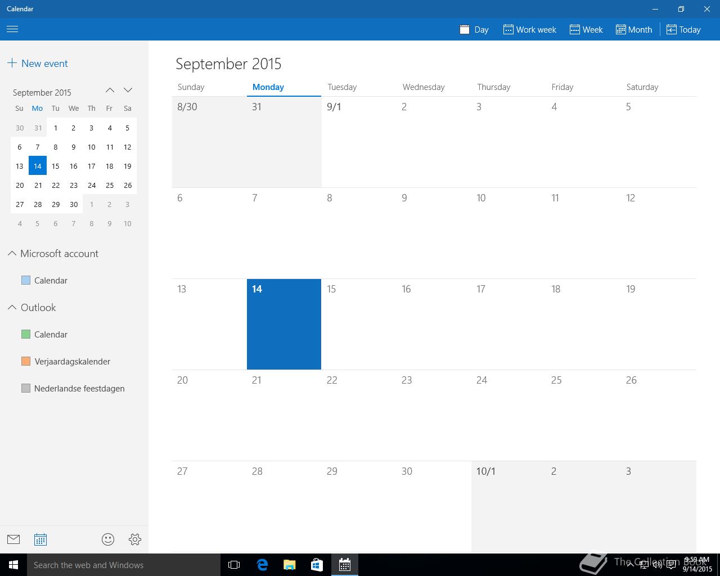Open volume control in system tray
This screenshot has height=576, width=720.
pos(657,565)
